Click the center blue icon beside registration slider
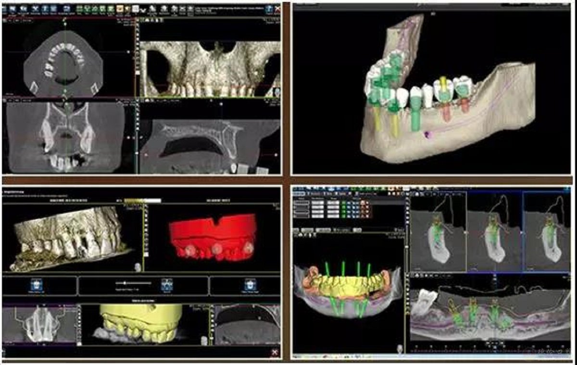The image size is (577, 365). 167,283
